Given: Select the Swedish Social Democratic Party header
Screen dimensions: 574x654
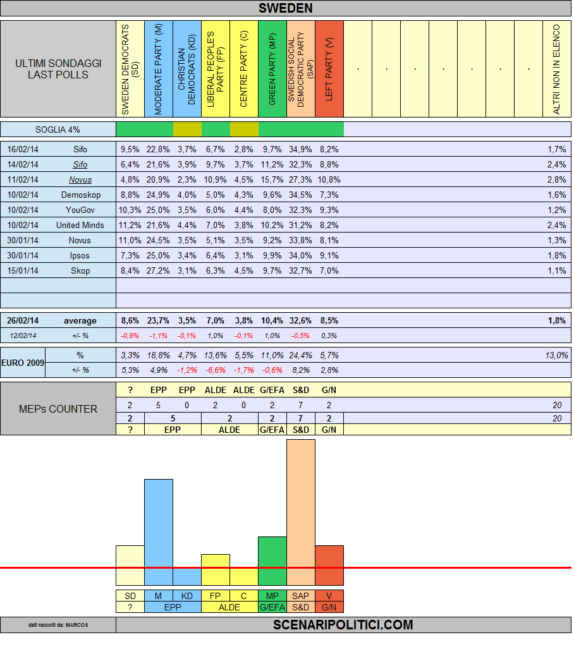Looking at the screenshot, I should [x=301, y=69].
